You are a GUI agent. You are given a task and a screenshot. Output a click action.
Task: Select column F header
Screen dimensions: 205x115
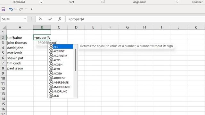(110, 27)
